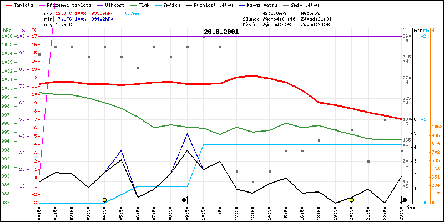This screenshot has height=222, width=444.
Task: Click the hPa pressure axis label
Action: pos(6,30)
